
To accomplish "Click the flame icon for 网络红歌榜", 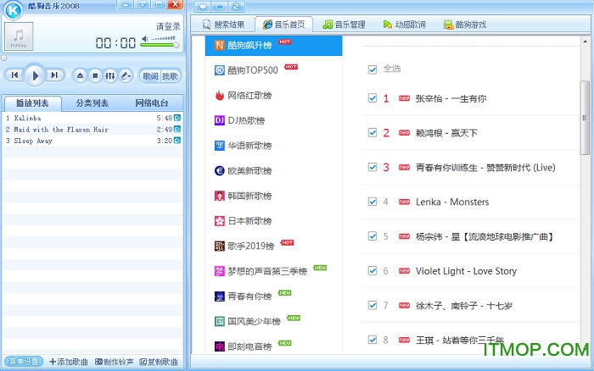I will pyautogui.click(x=219, y=96).
